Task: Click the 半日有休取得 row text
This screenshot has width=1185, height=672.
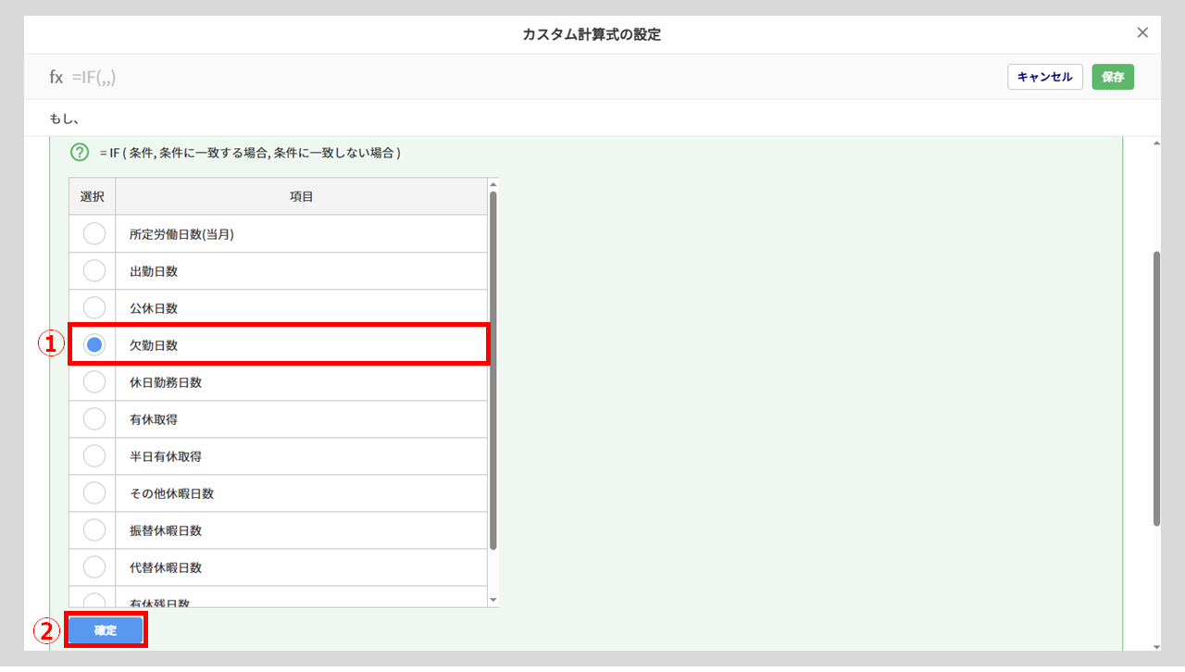Action: [x=166, y=456]
